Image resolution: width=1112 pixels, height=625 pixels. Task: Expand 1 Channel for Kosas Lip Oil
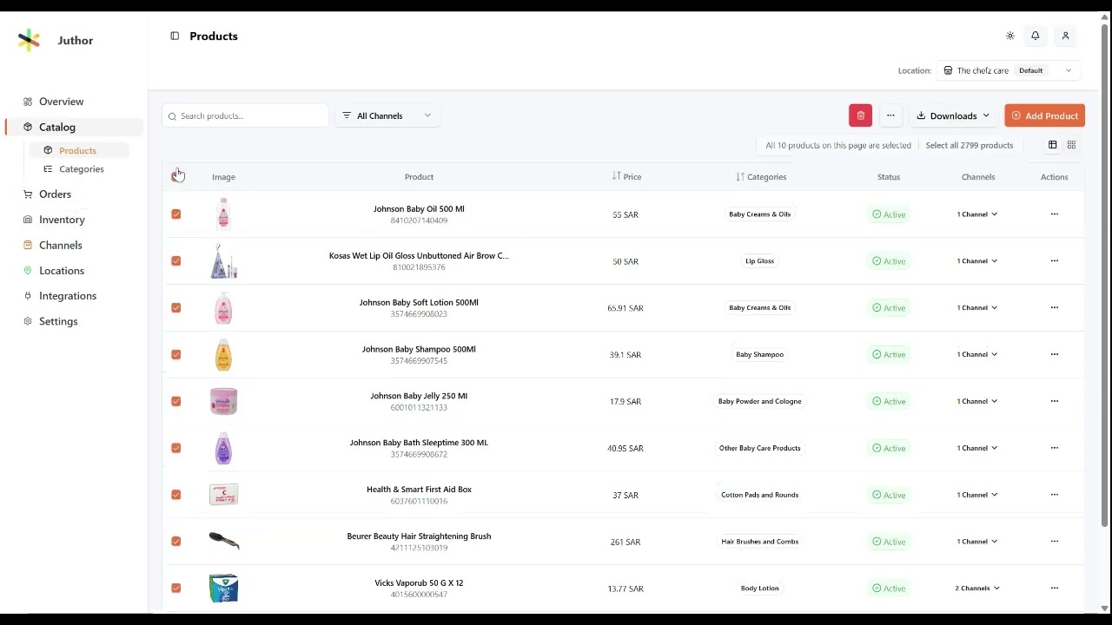[977, 261]
